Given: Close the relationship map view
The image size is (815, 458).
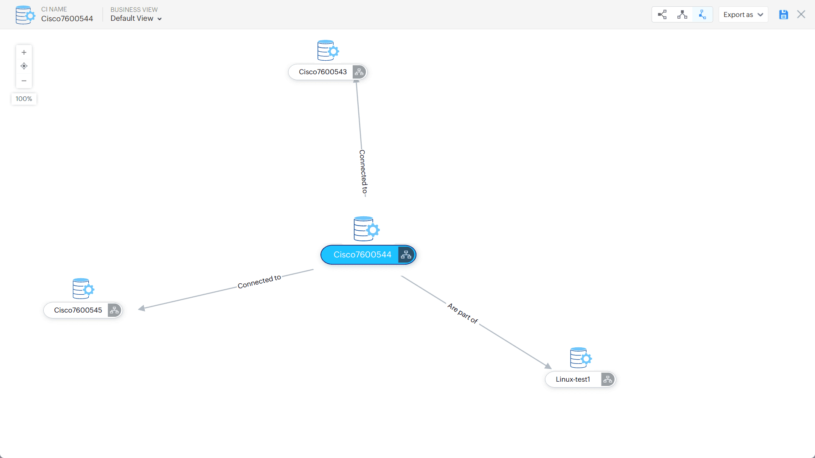Looking at the screenshot, I should [x=801, y=14].
